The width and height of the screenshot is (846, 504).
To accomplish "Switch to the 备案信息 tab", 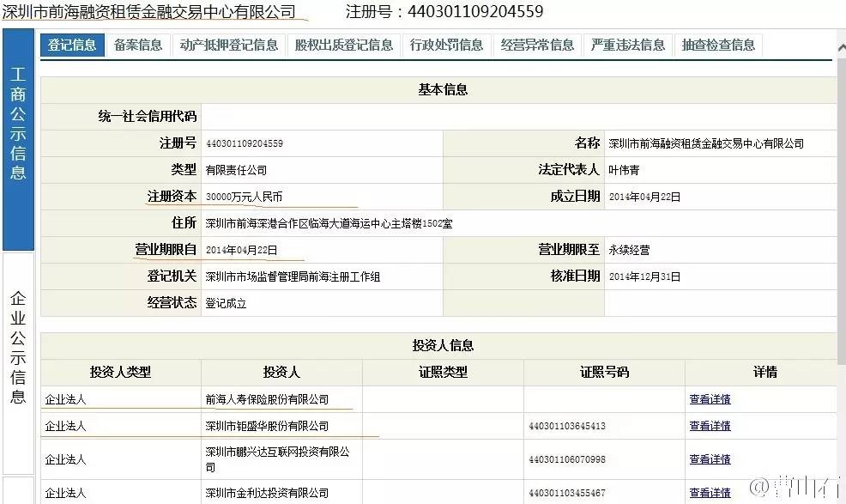I will (x=138, y=45).
